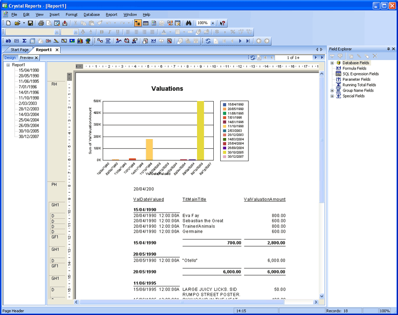Expand the Special Fields node
Viewport: 398px width, 315px height.
(x=332, y=96)
